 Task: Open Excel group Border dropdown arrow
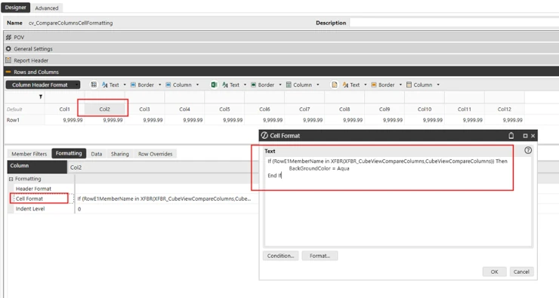[x=280, y=84]
